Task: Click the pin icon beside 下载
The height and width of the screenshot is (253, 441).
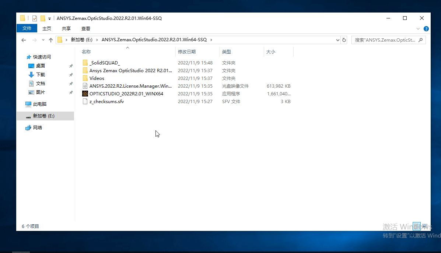Action: click(x=71, y=75)
